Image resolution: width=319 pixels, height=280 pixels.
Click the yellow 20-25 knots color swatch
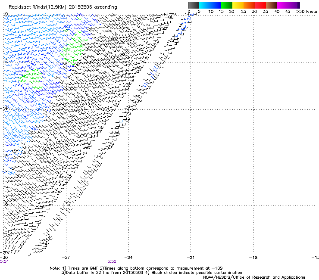coord(238,5)
